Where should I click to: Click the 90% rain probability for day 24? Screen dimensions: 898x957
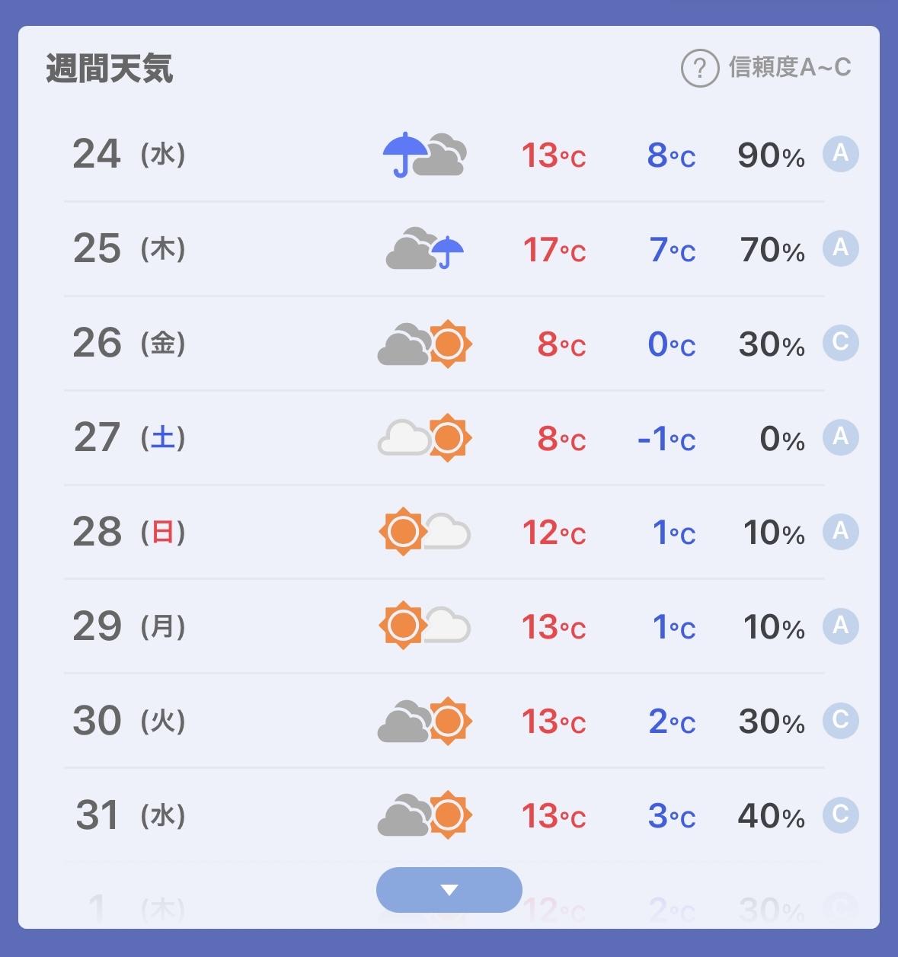click(771, 155)
